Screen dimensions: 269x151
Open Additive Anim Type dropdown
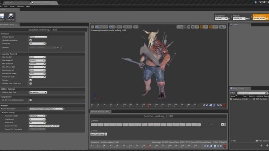pyautogui.click(x=38, y=92)
